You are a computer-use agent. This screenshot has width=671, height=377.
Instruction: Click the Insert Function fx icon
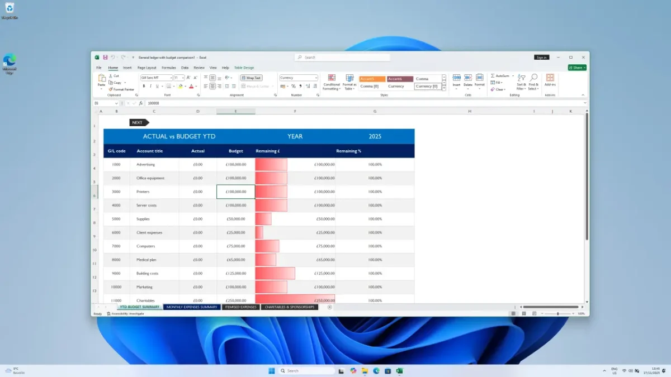tap(141, 103)
